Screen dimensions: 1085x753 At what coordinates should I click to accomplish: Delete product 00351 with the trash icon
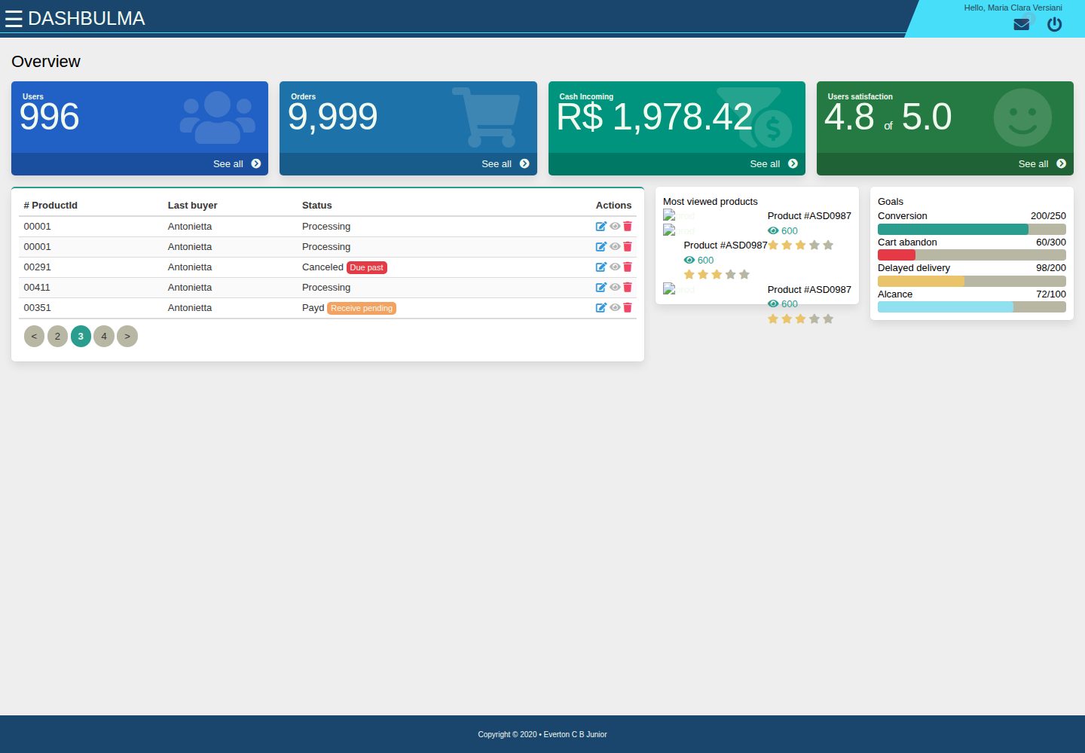628,308
